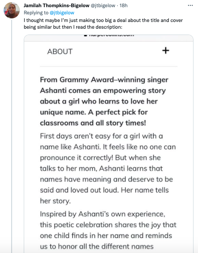Image resolution: width=198 pixels, height=253 pixels.
Task: Click the paragraph starting First days aren't easy
Action: tap(108, 169)
